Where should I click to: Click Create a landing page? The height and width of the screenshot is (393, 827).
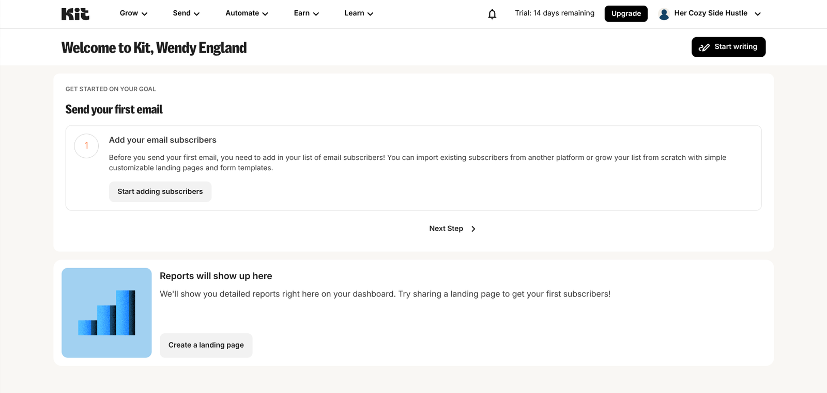(x=206, y=345)
